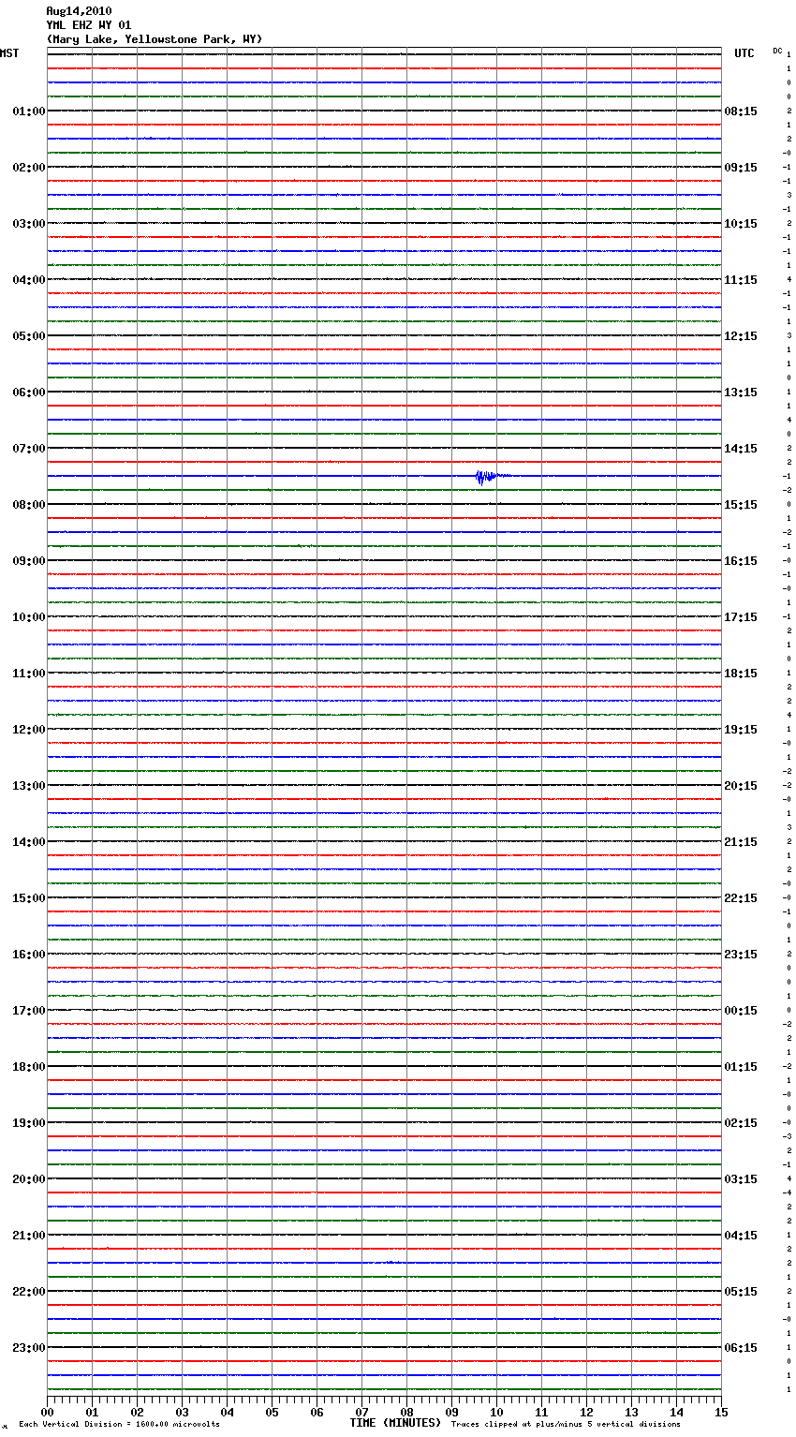Select the 04:00 MST row label
The image size is (796, 1437).
[28, 280]
